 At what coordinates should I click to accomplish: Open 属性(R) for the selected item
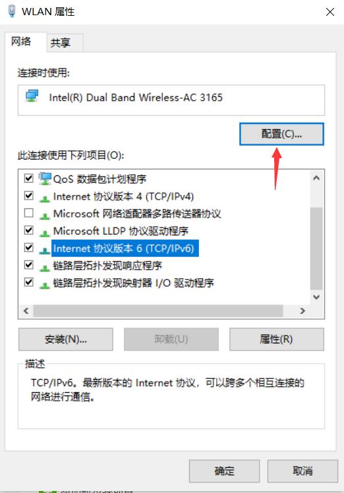point(276,339)
